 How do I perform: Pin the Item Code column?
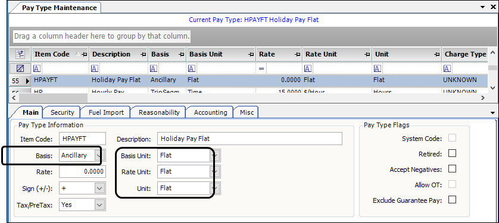[85, 55]
